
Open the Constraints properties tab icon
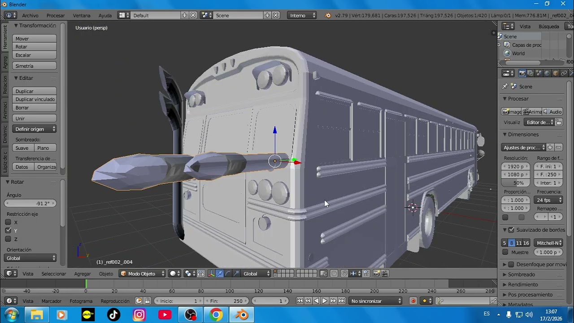[564, 73]
